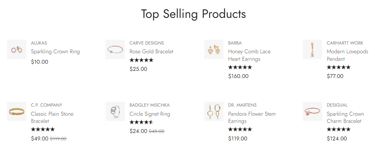Screen dimensions: 375x156
Task: Click the Circle Signet Ring title
Action: pos(150,114)
